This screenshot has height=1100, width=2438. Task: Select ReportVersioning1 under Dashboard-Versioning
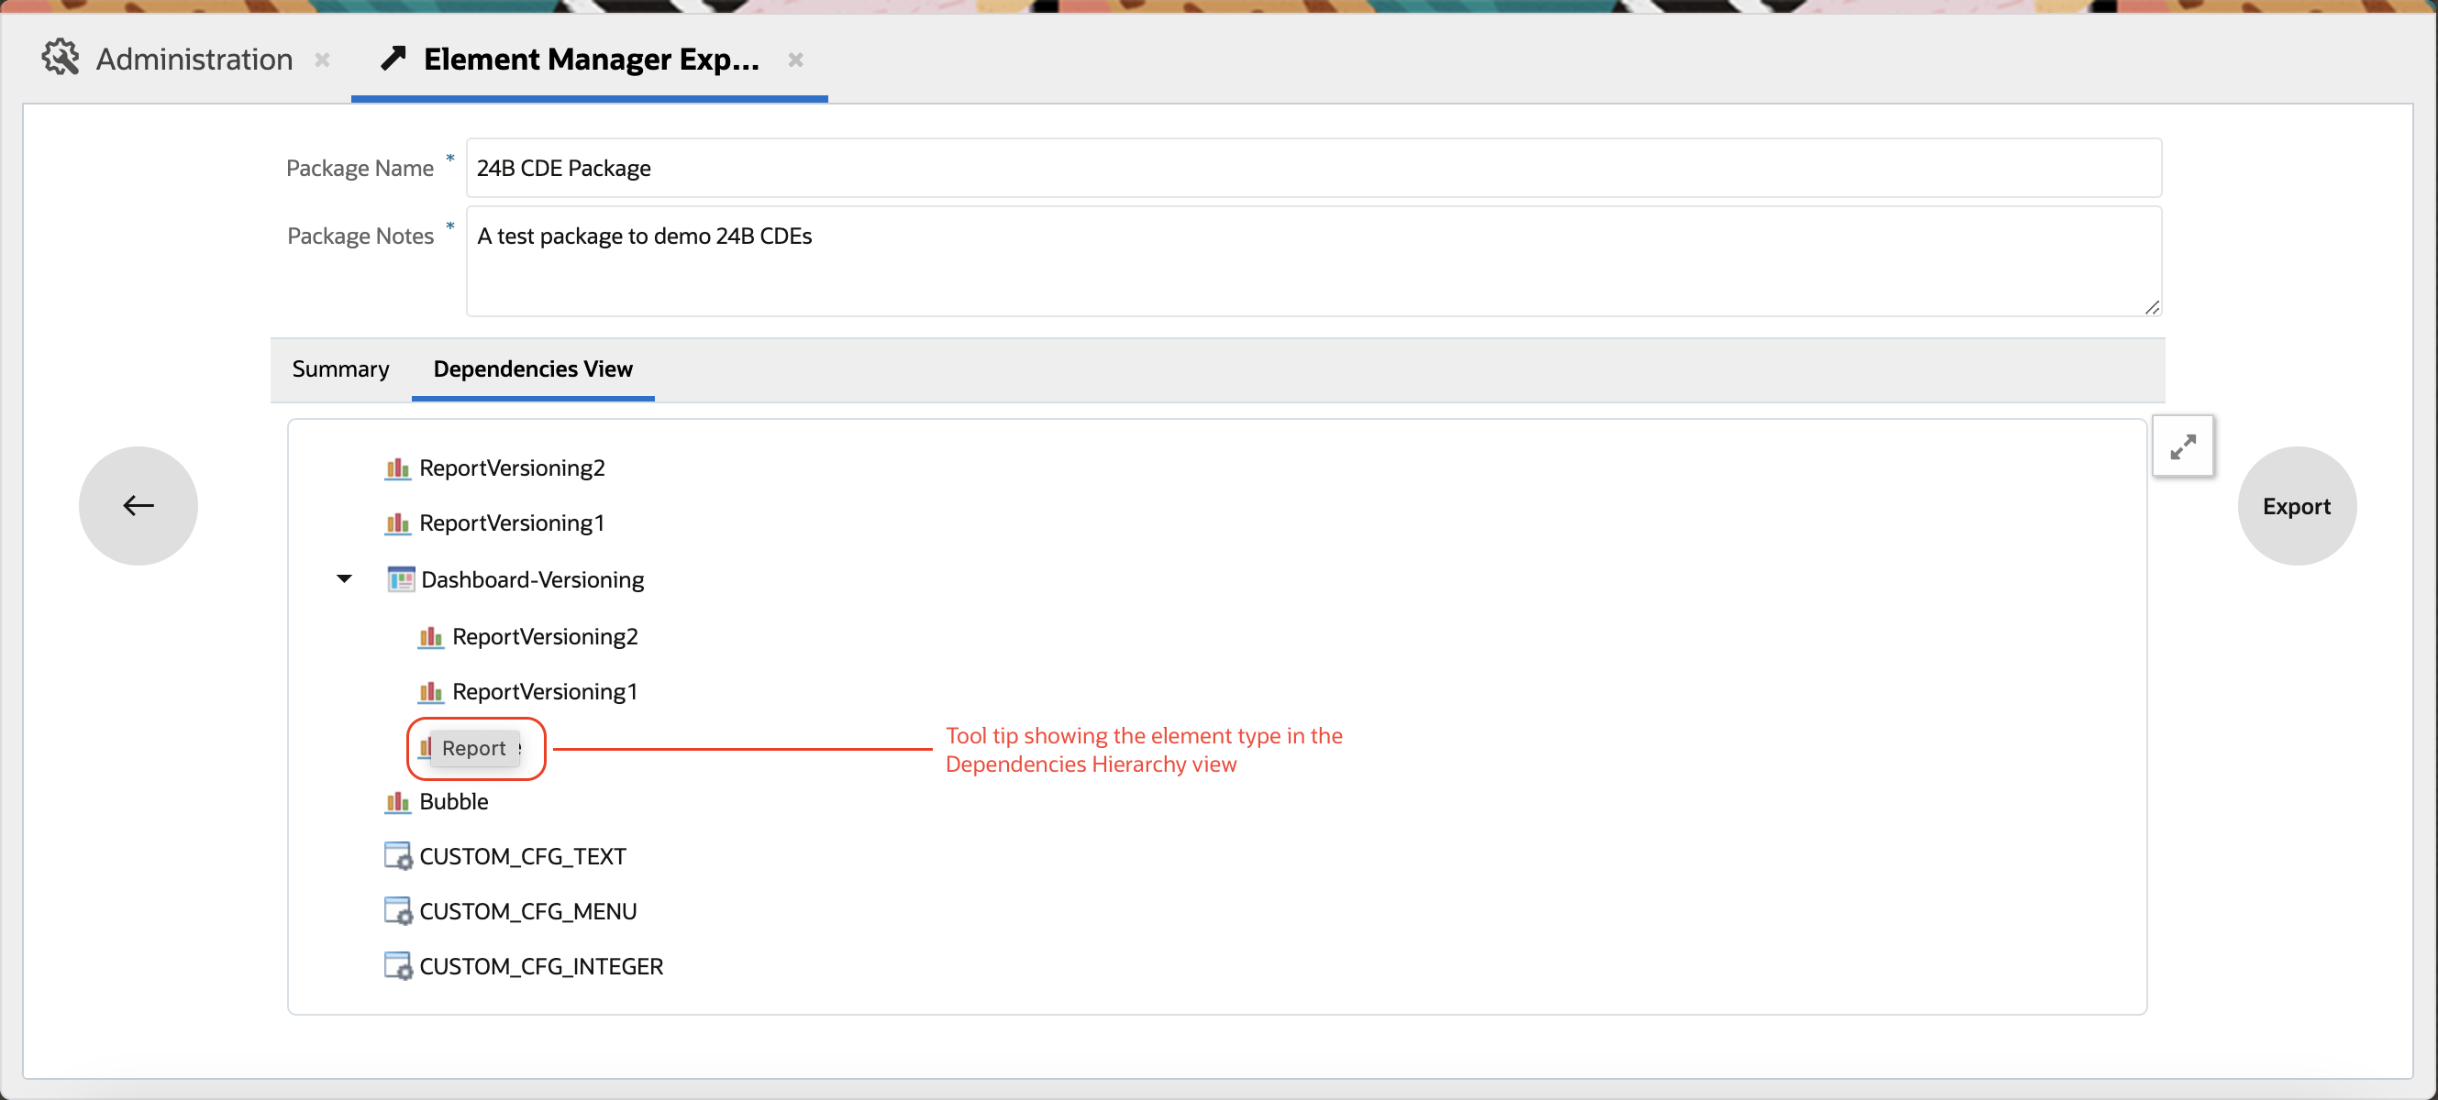548,691
